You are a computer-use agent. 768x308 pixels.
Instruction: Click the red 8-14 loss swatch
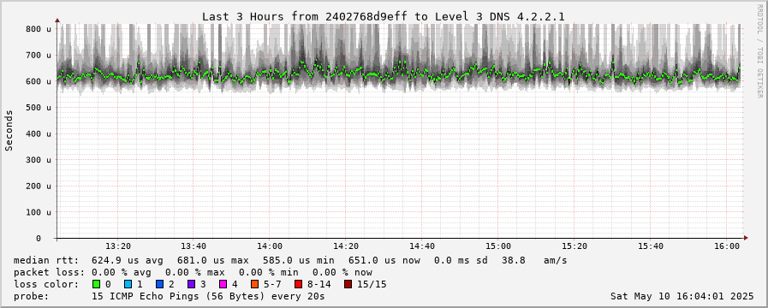coord(298,284)
